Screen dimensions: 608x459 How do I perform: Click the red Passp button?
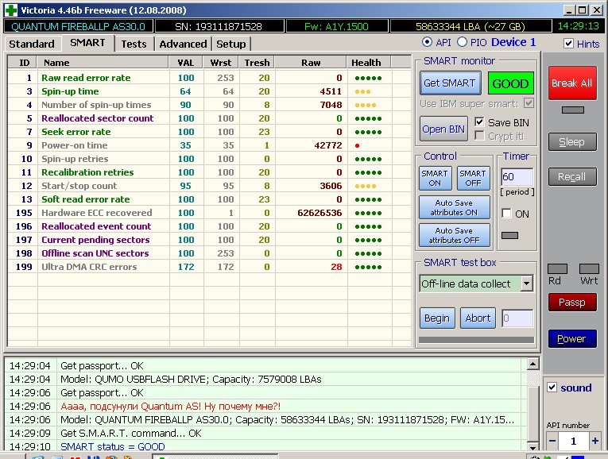click(572, 302)
